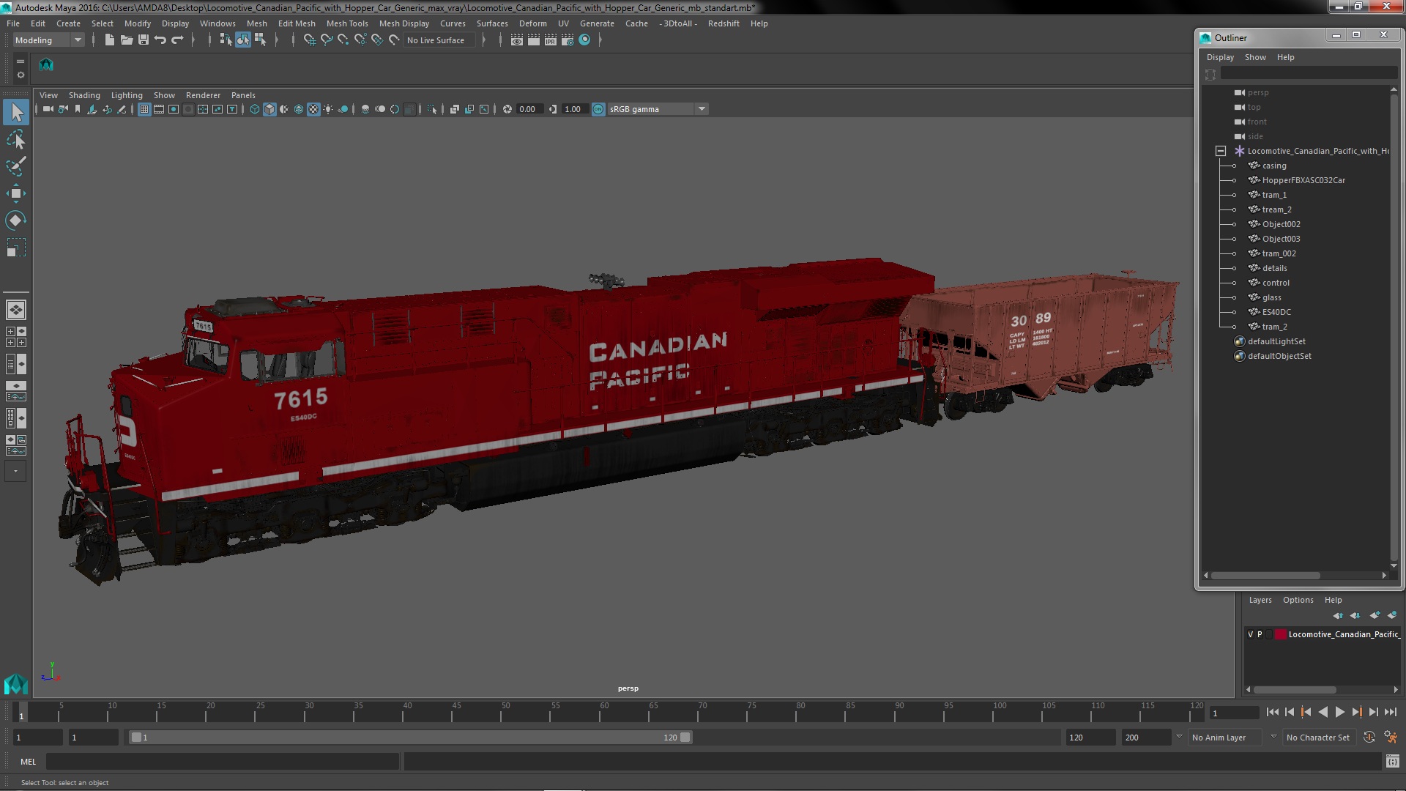The width and height of the screenshot is (1406, 791).
Task: Collapse the Locomotive_Canadian_Pacific group in Outliner
Action: [1220, 151]
